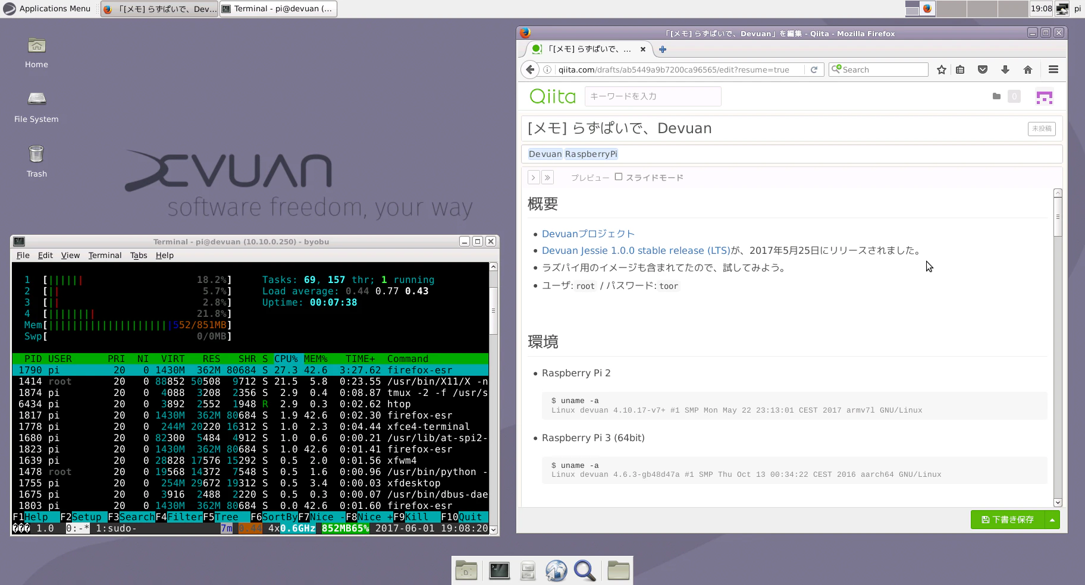Follow the Devuan Jessie 1.0.0 stable release link
The width and height of the screenshot is (1085, 585).
click(635, 250)
